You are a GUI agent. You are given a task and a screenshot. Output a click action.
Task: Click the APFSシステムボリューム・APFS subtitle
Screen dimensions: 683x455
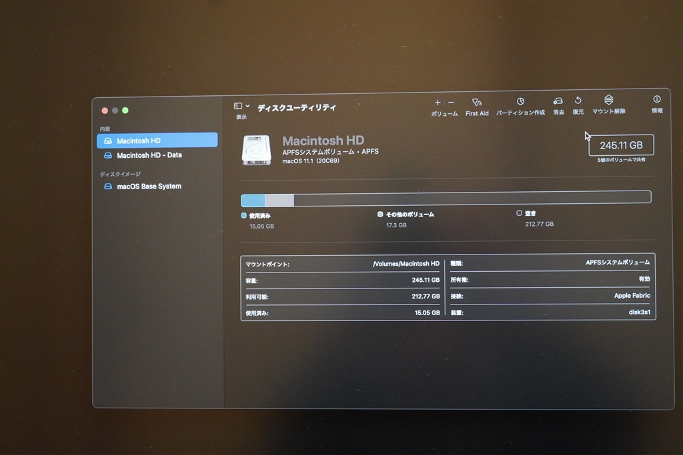click(330, 151)
